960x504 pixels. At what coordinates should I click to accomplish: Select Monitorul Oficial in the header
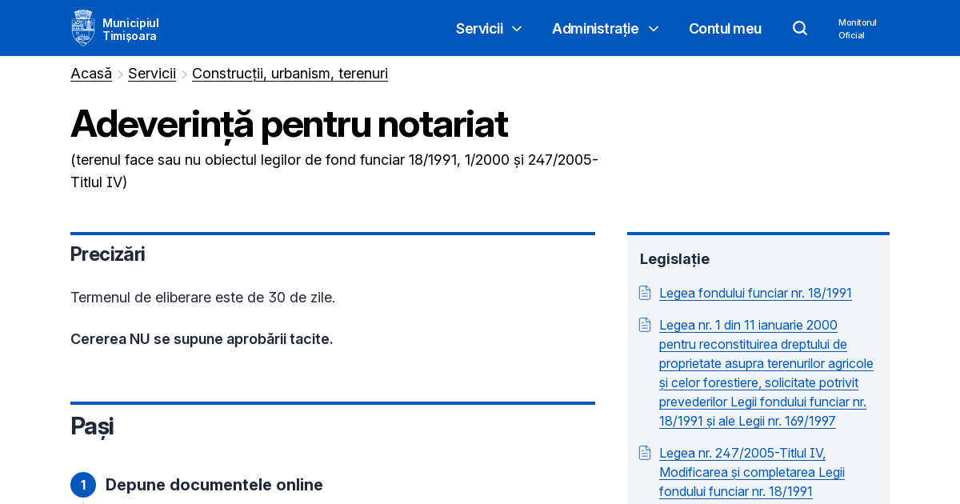pos(857,29)
